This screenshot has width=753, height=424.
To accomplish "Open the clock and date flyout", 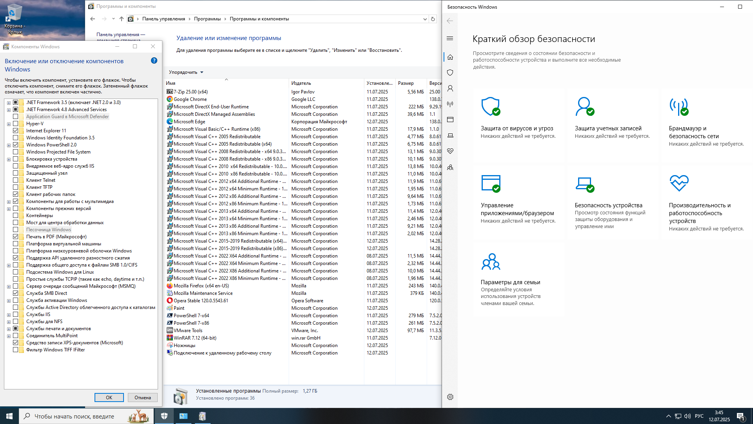I will pos(719,416).
